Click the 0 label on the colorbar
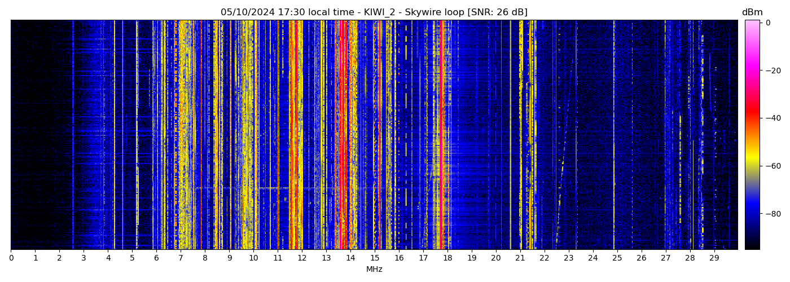This screenshot has width=790, height=282. (768, 23)
